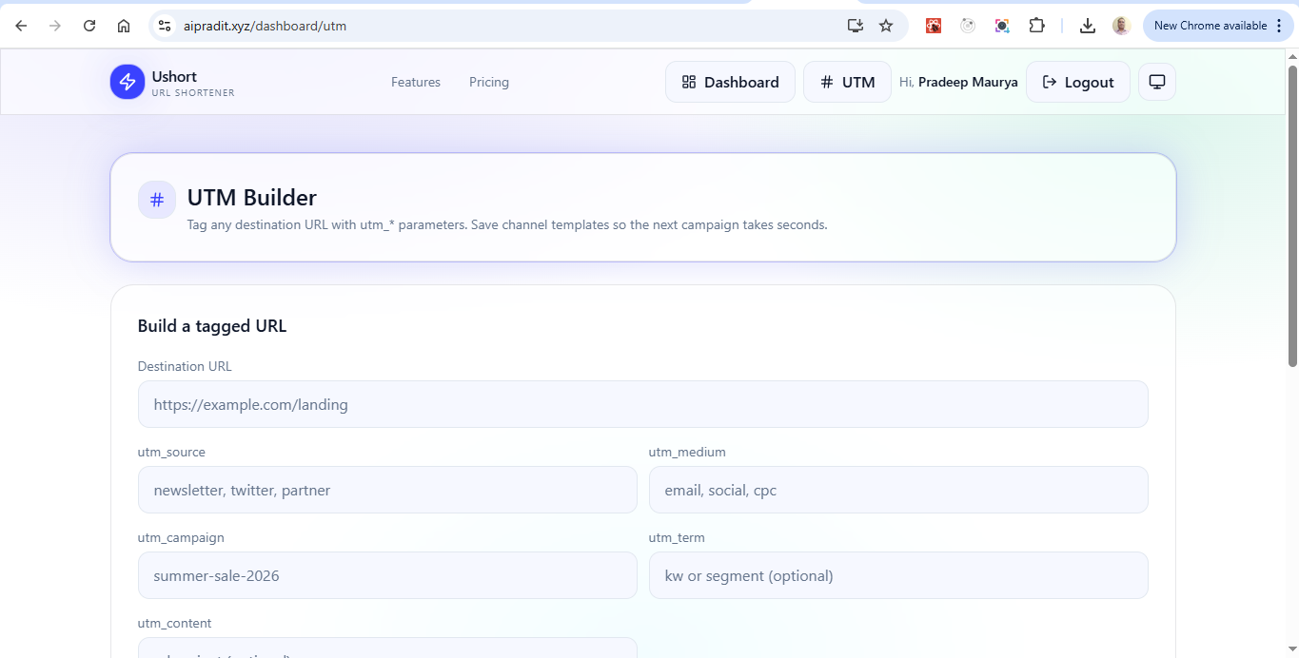
Task: Open the Extensions puzzle icon
Action: (x=1037, y=26)
